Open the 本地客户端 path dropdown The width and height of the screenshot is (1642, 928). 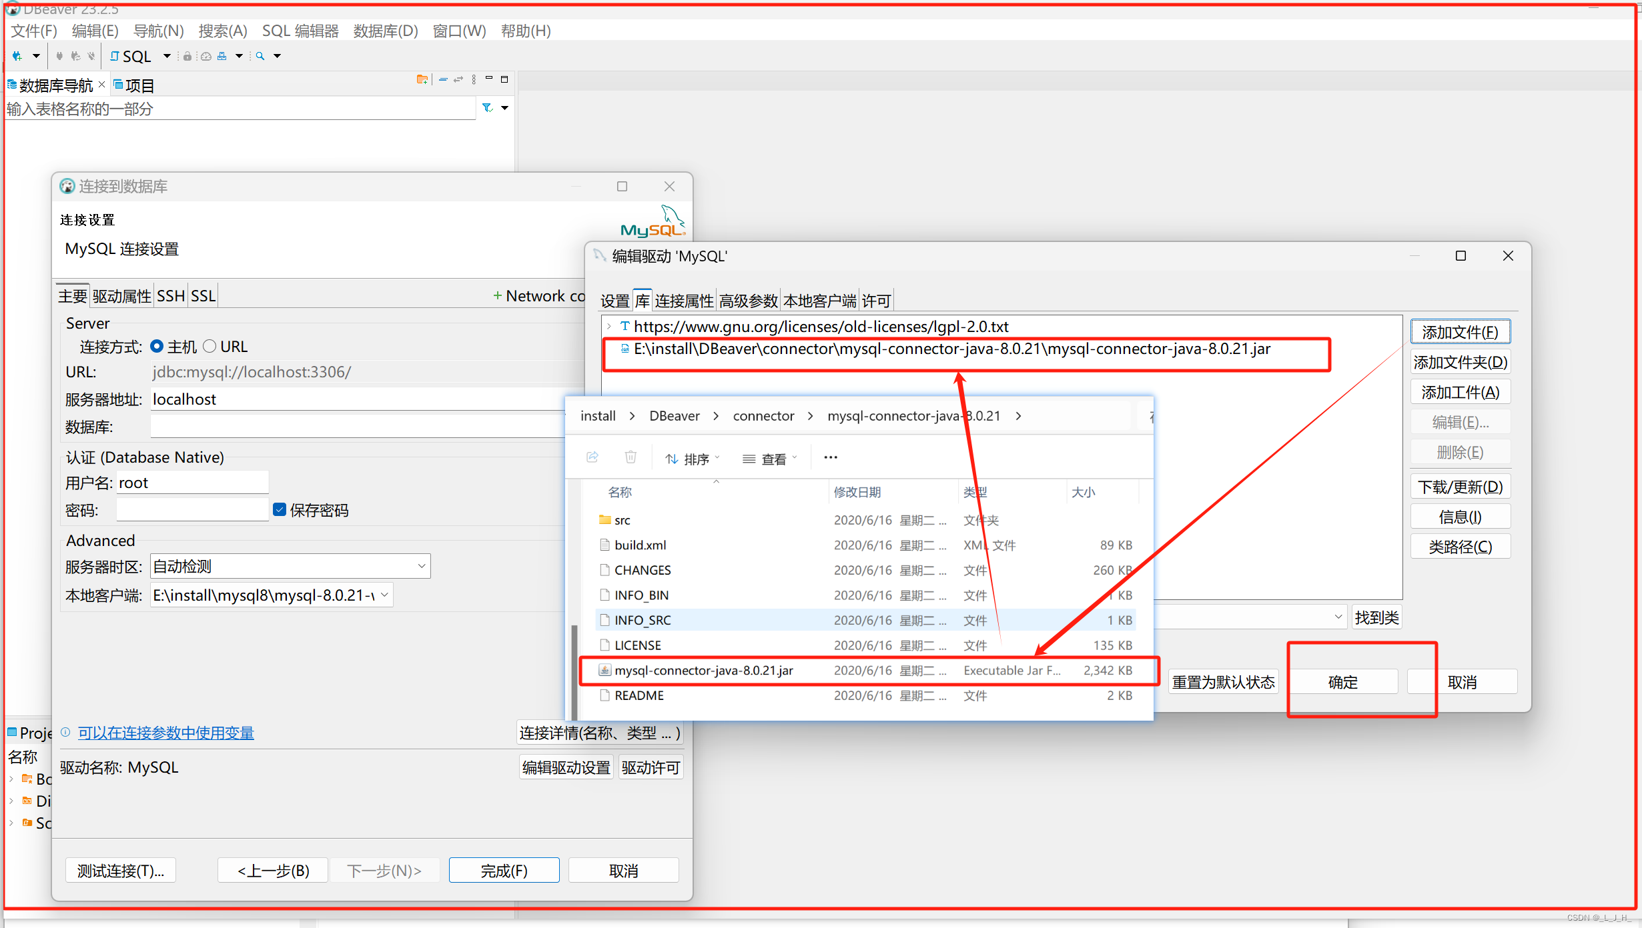(384, 595)
